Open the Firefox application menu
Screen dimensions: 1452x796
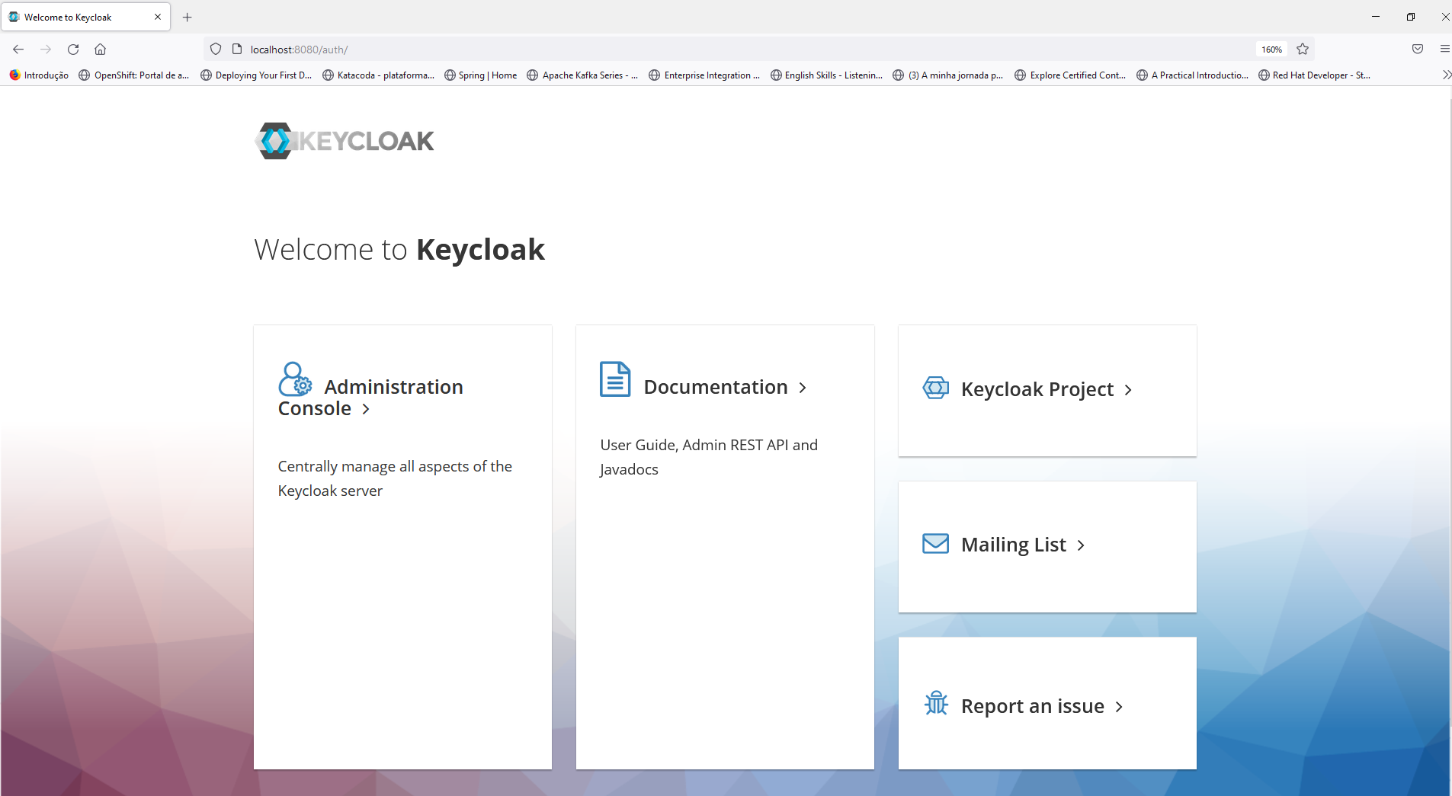(x=1445, y=49)
